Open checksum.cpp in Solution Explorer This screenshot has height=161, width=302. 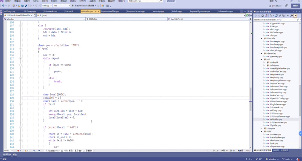pos(277,141)
